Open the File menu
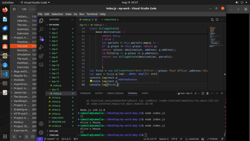250x141 pixels. click(40, 14)
